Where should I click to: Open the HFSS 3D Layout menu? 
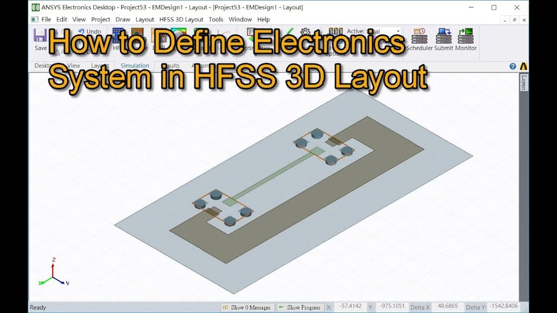coord(181,19)
